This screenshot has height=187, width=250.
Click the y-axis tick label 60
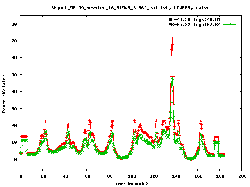[x=14, y=58]
